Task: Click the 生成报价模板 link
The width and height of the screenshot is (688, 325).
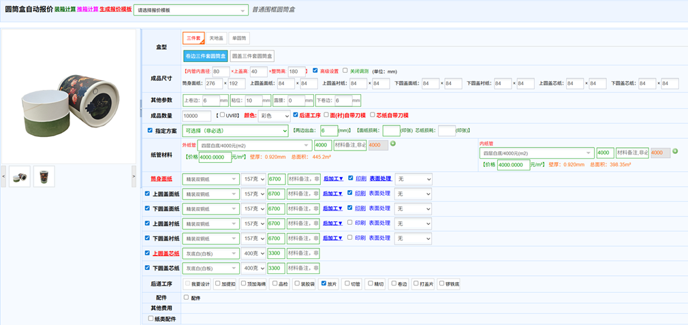Action: pos(115,10)
